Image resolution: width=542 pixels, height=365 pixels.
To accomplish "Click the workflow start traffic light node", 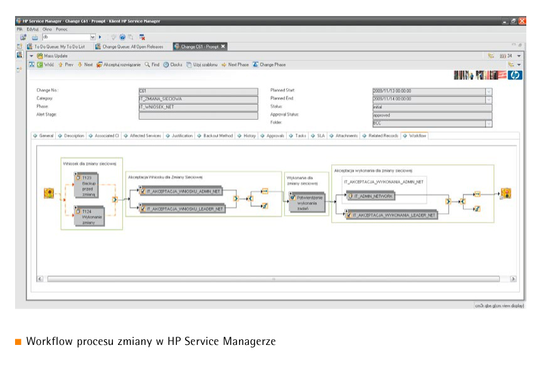I will tap(49, 193).
